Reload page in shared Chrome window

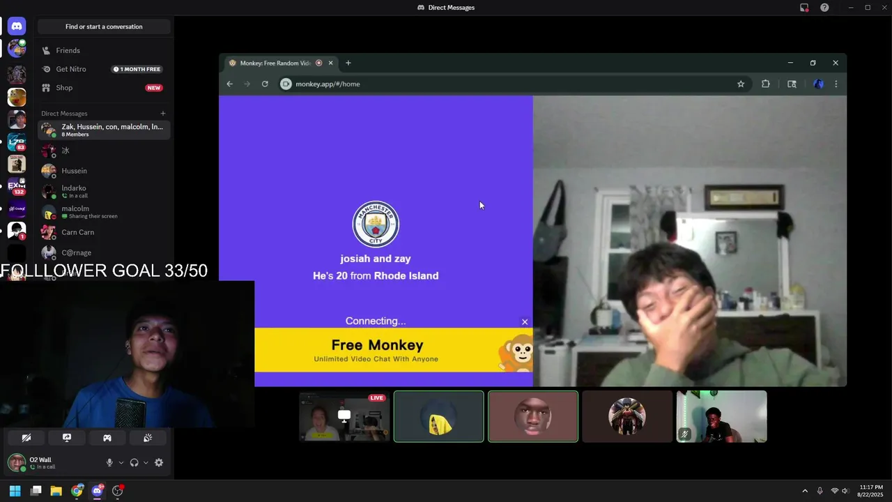[265, 84]
